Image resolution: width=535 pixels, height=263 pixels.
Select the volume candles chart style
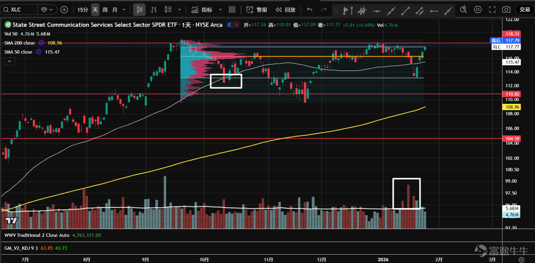point(168,10)
